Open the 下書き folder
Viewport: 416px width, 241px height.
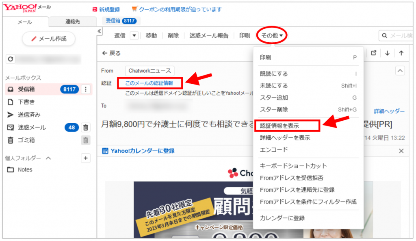26,102
